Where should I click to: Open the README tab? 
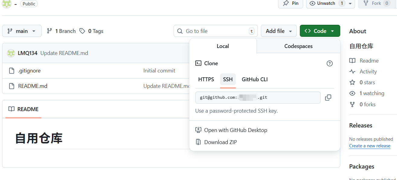[x=23, y=109]
